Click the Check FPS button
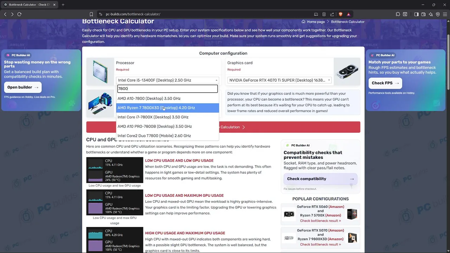 tap(385, 83)
